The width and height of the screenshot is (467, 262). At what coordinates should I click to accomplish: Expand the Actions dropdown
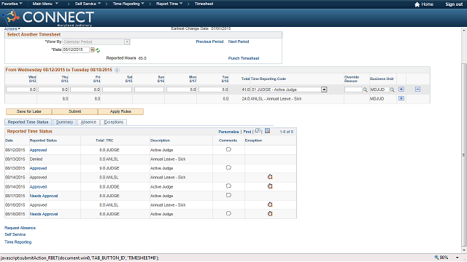(12, 29)
